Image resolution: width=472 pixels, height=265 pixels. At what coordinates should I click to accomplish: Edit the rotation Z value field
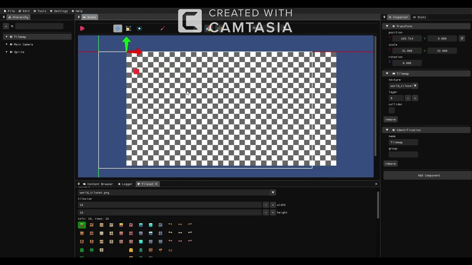tap(407, 63)
